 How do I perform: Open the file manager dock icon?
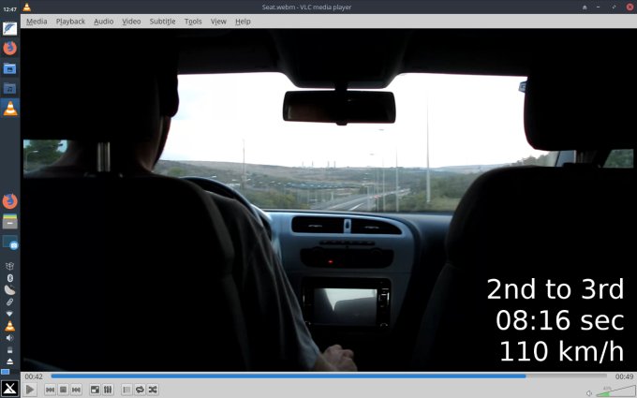[9, 68]
